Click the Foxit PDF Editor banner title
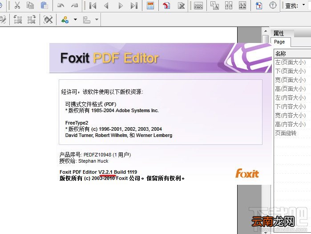This screenshot has height=234, width=311. [x=109, y=58]
